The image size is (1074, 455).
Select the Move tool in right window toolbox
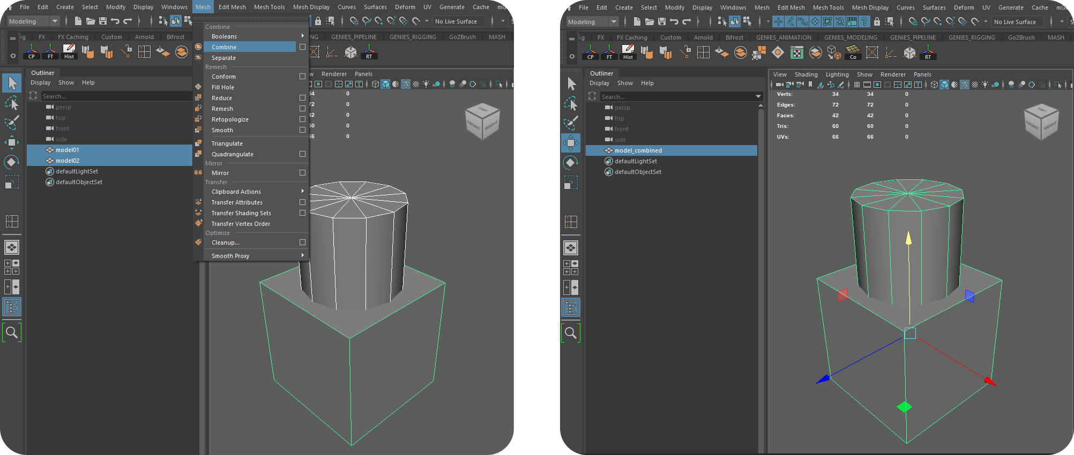[571, 143]
